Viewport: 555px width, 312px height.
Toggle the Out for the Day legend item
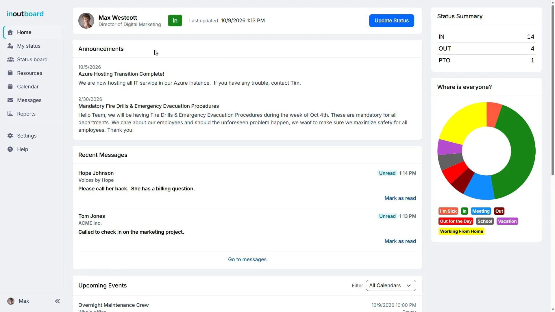tap(456, 221)
